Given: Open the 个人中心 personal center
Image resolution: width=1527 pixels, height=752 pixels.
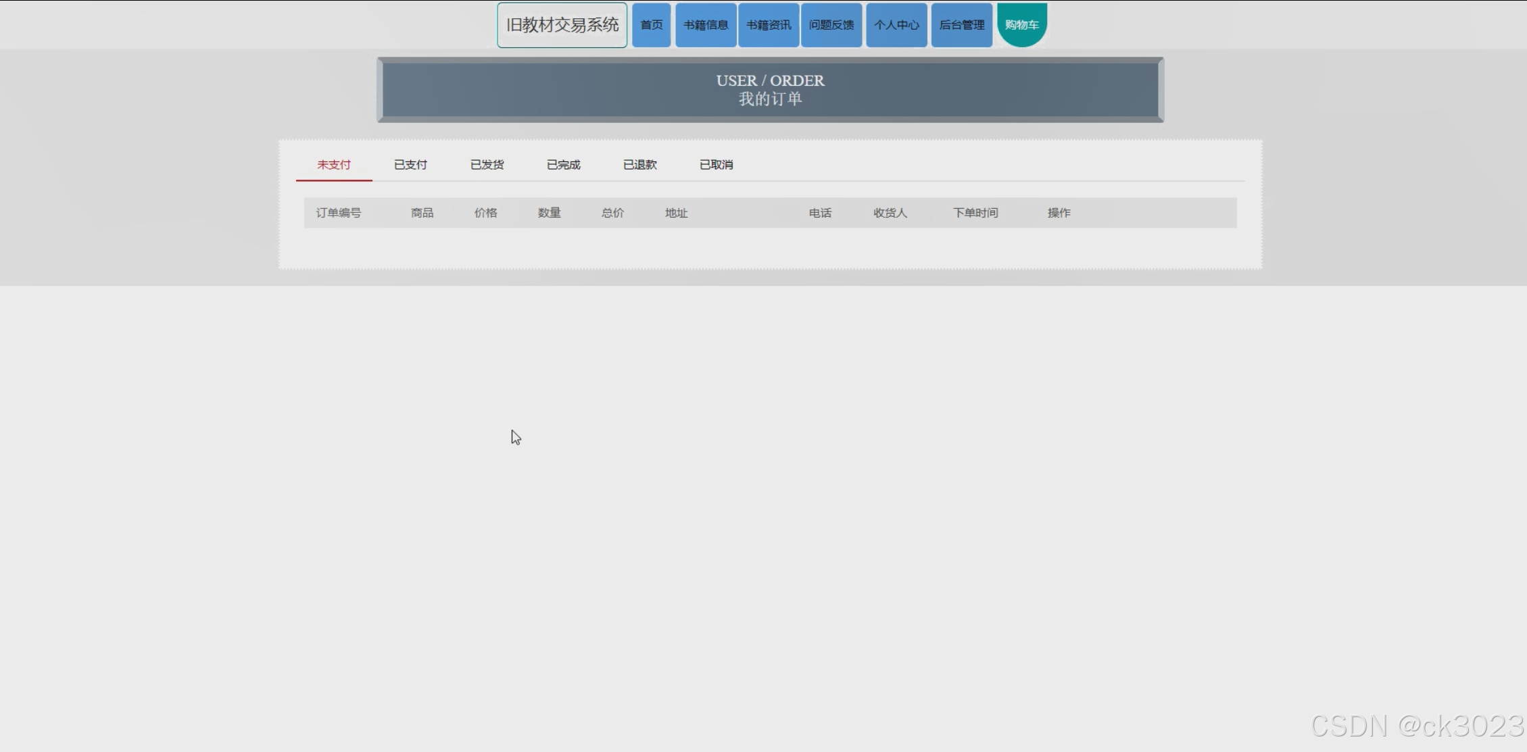Looking at the screenshot, I should pos(896,25).
